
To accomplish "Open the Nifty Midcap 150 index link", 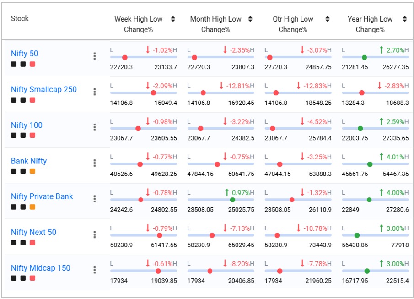I will point(41,268).
